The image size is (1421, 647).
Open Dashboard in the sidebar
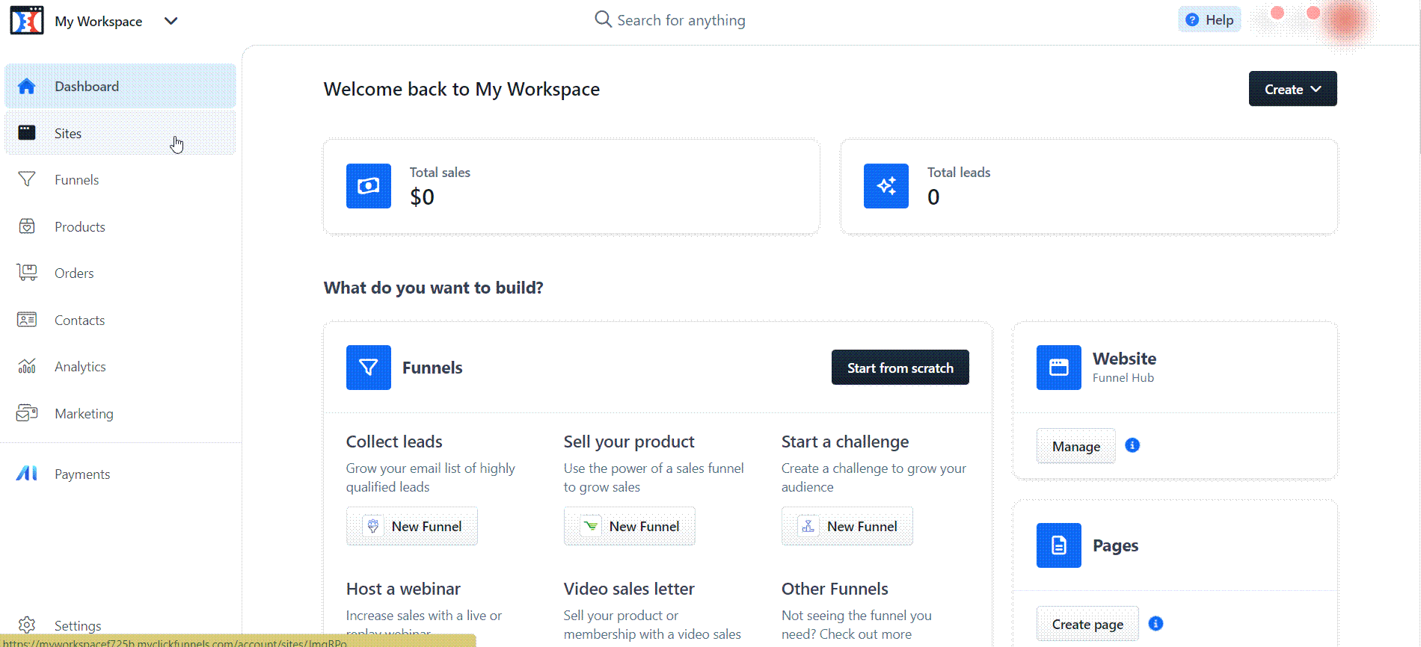(120, 86)
